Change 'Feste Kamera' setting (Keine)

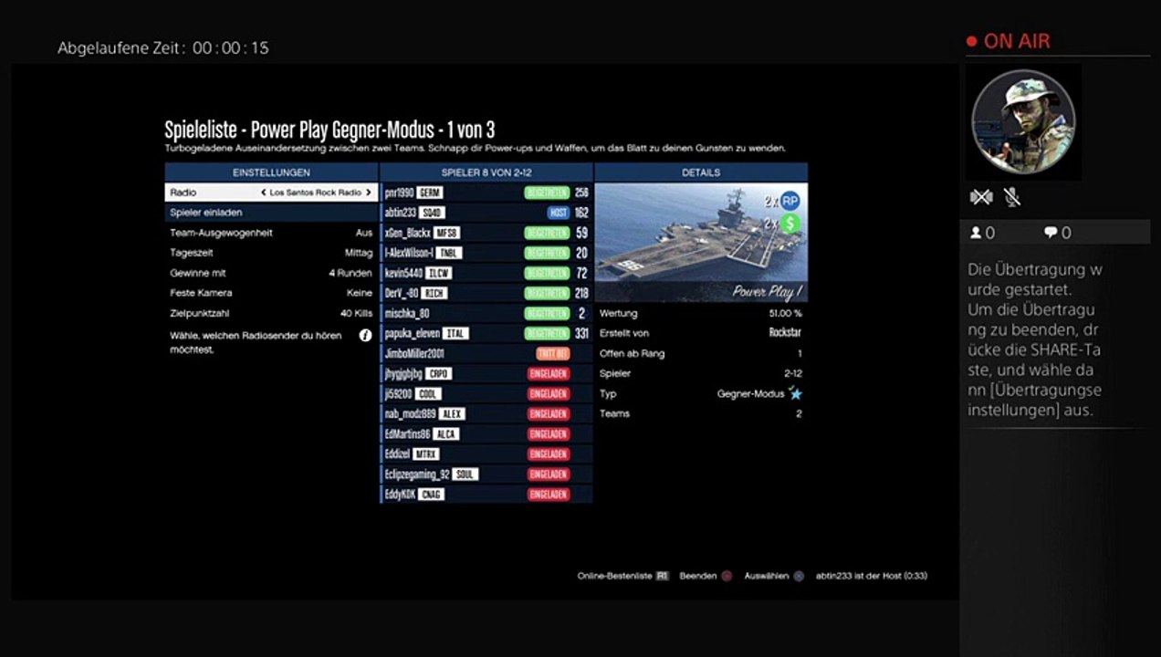[271, 293]
